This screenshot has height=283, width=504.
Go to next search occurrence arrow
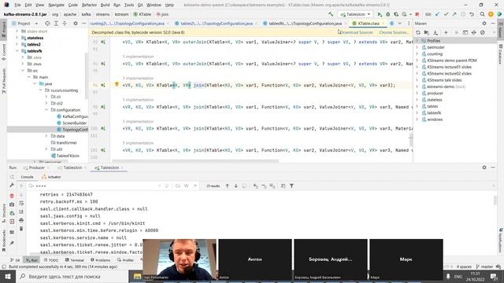click(236, 186)
